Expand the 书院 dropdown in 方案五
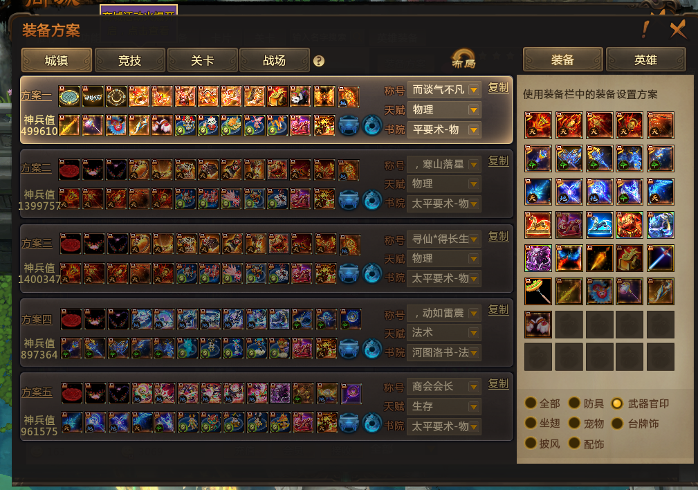Image resolution: width=698 pixels, height=490 pixels. click(x=444, y=427)
